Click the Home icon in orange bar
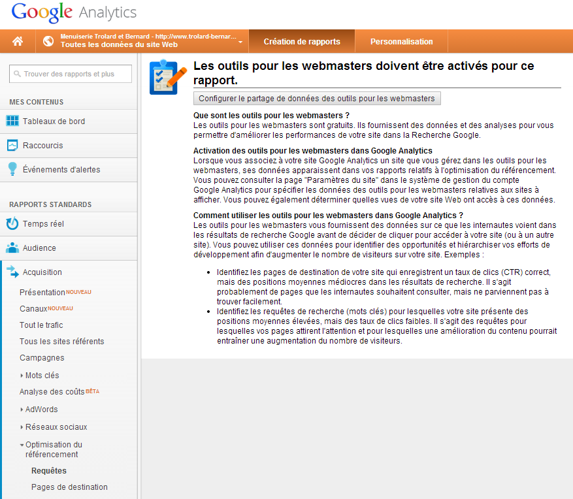This screenshot has width=573, height=499. tap(18, 41)
